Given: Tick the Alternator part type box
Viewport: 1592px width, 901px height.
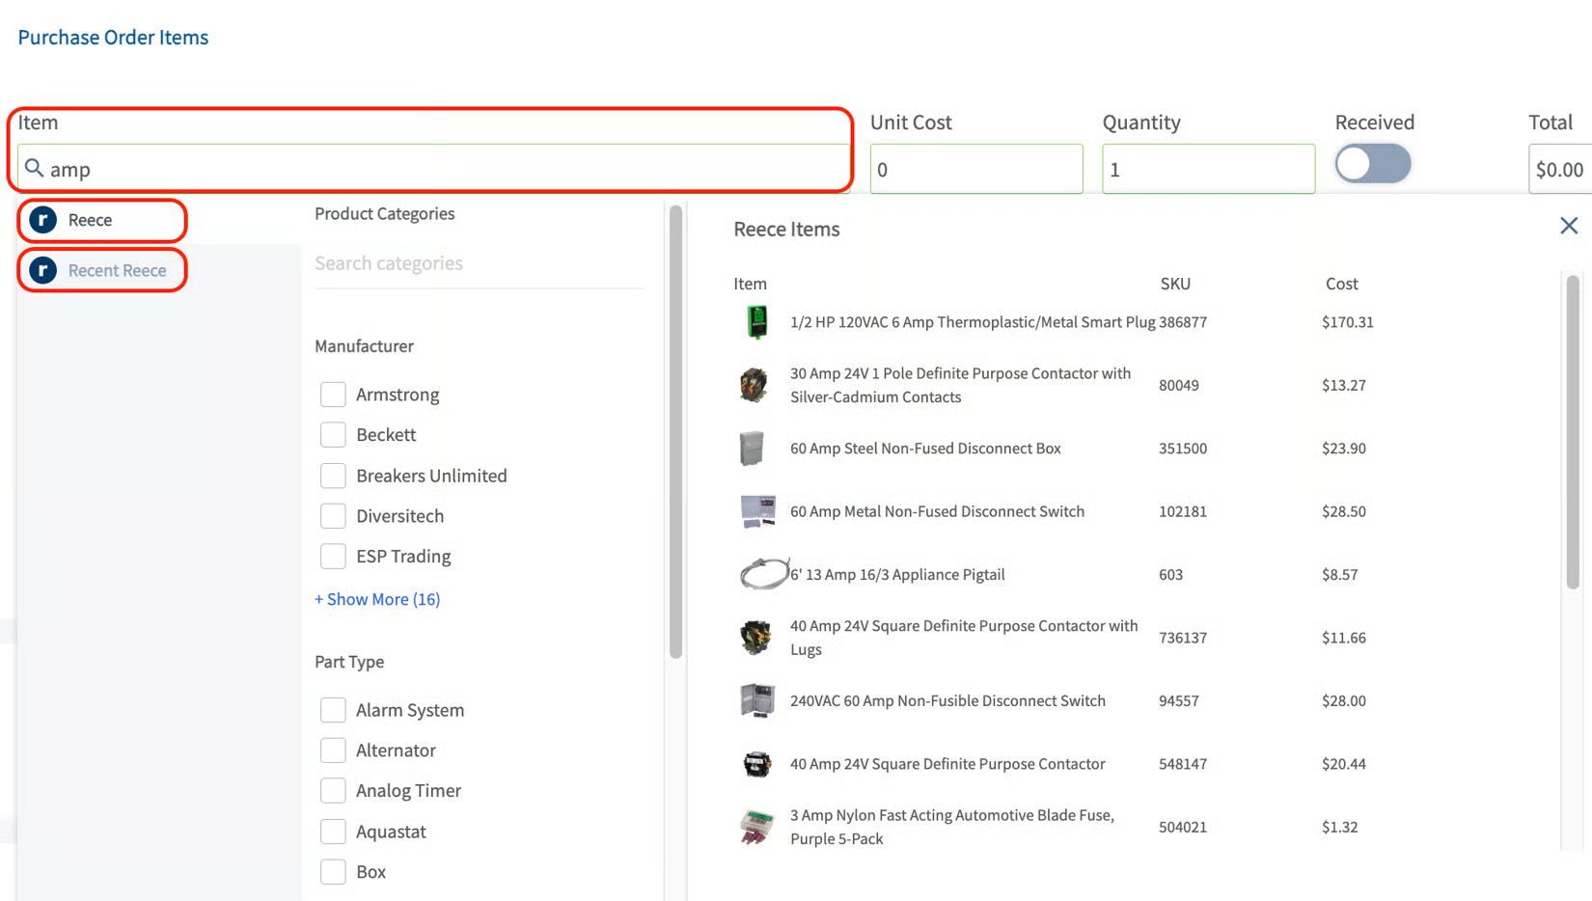Looking at the screenshot, I should 333,751.
